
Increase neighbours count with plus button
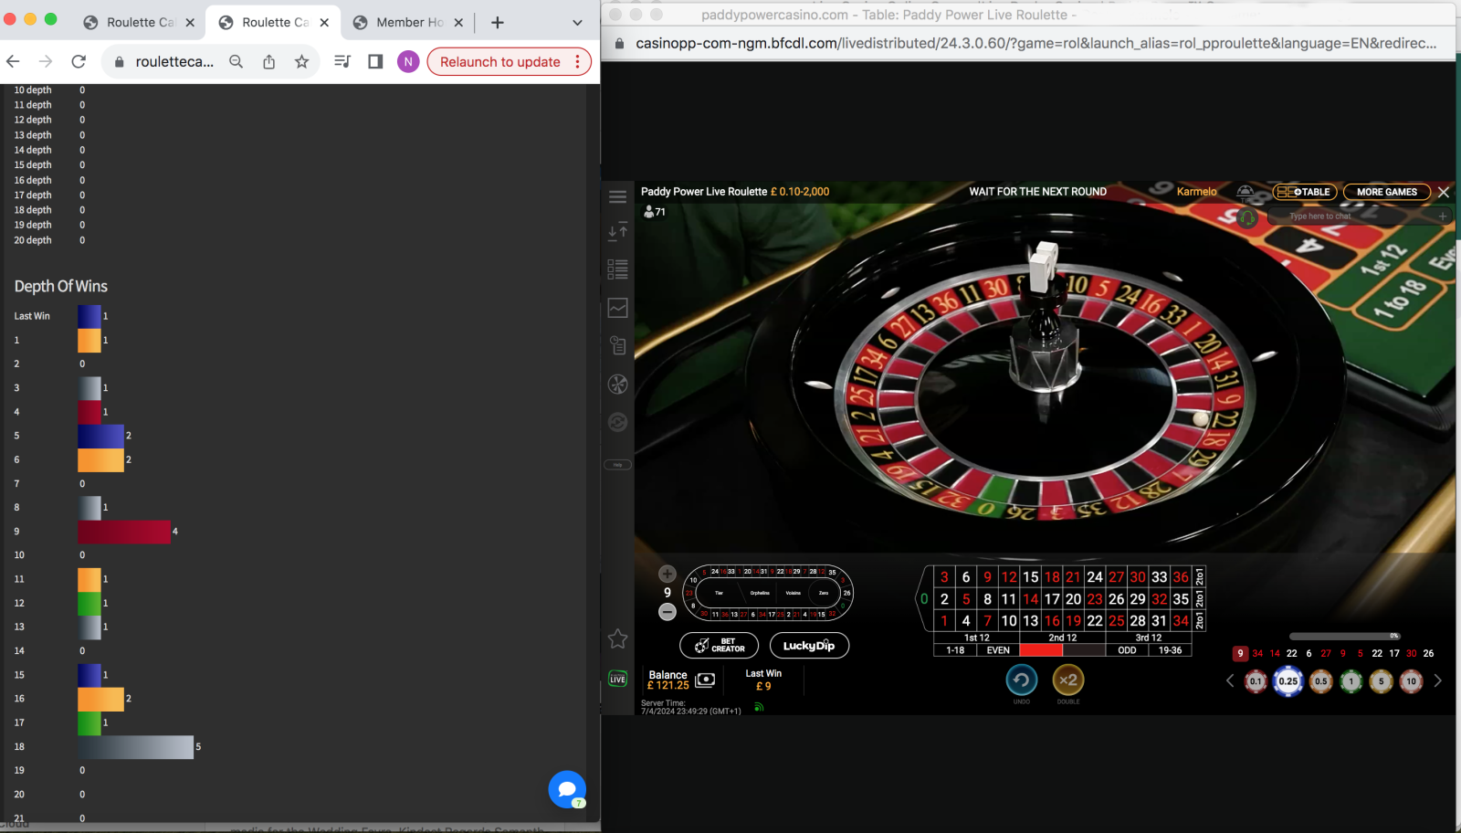click(667, 574)
